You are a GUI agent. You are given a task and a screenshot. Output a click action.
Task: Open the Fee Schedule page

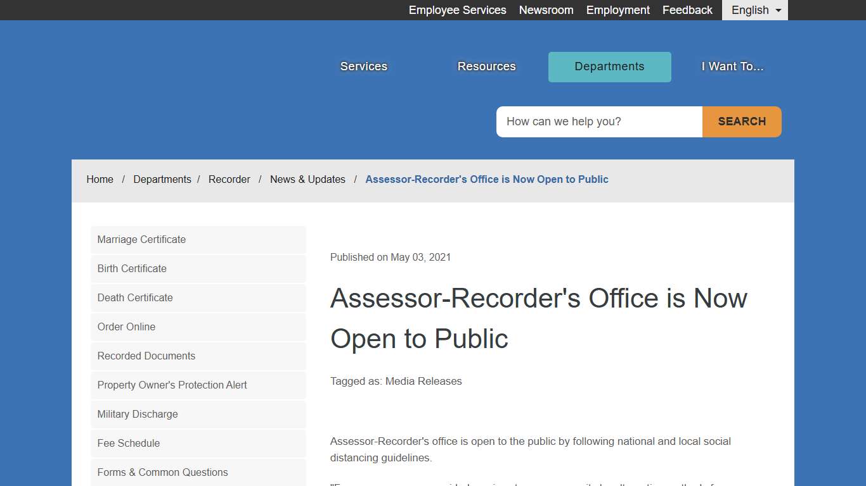pos(128,443)
